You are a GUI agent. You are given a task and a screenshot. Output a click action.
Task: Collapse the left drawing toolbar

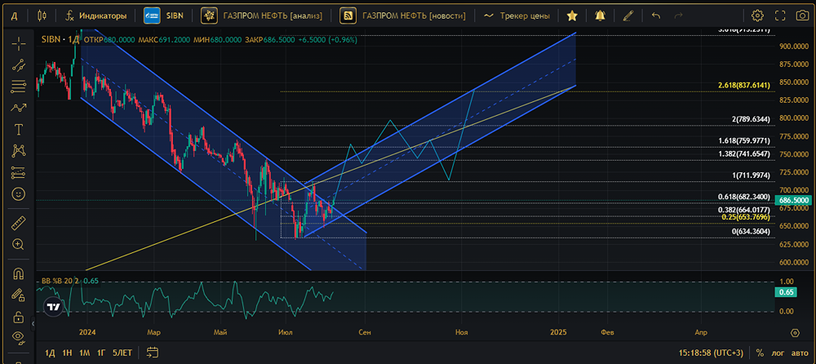33,324
